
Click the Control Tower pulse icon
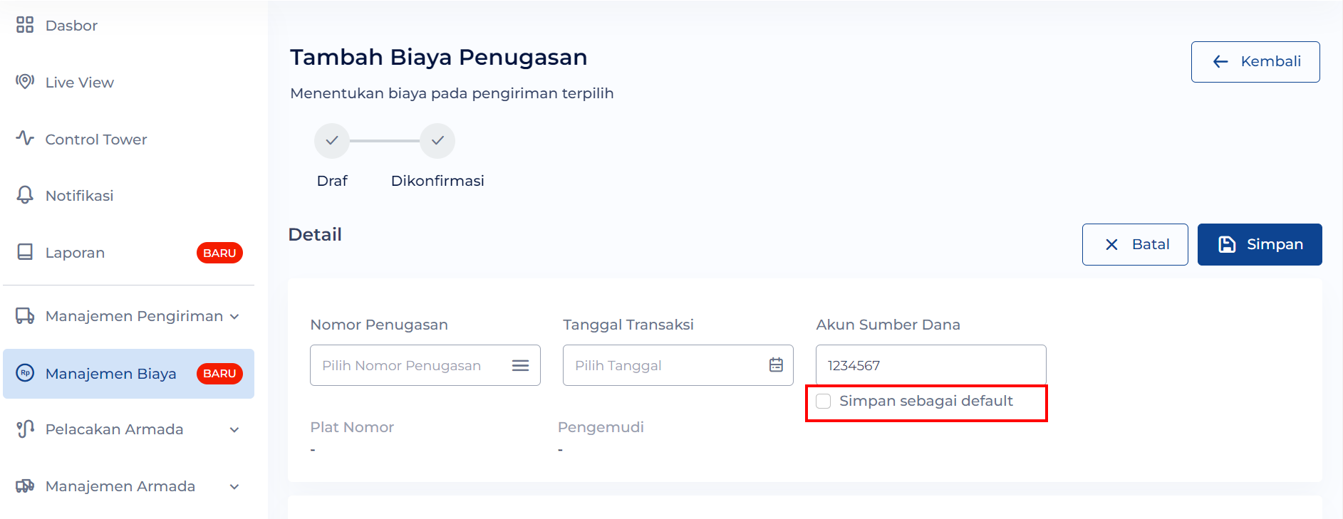25,138
